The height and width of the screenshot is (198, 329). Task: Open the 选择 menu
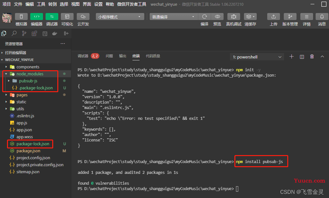64,4
